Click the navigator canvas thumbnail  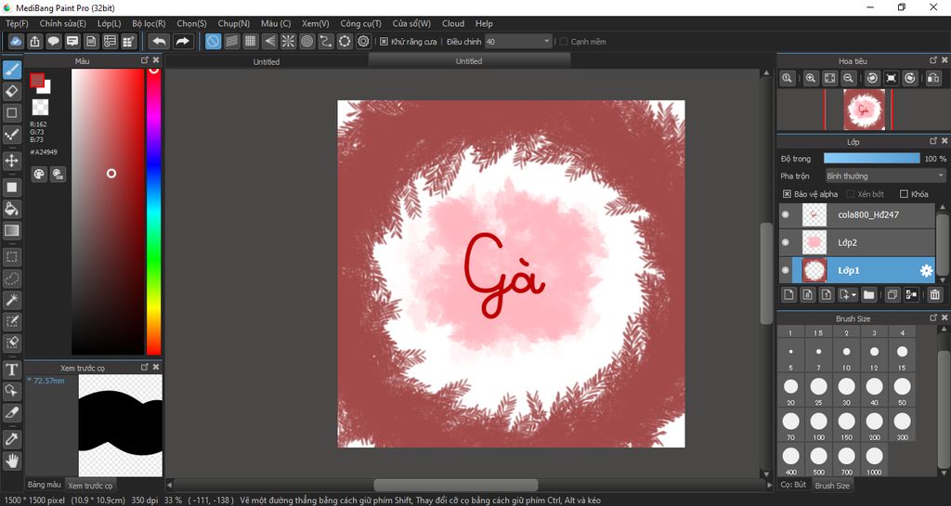[x=865, y=110]
